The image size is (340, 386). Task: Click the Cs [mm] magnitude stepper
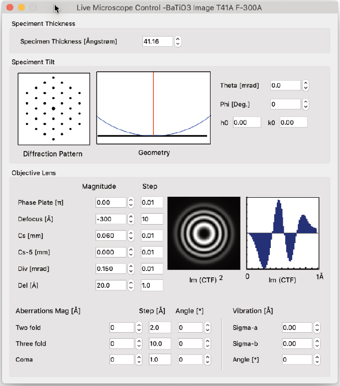[x=131, y=236]
